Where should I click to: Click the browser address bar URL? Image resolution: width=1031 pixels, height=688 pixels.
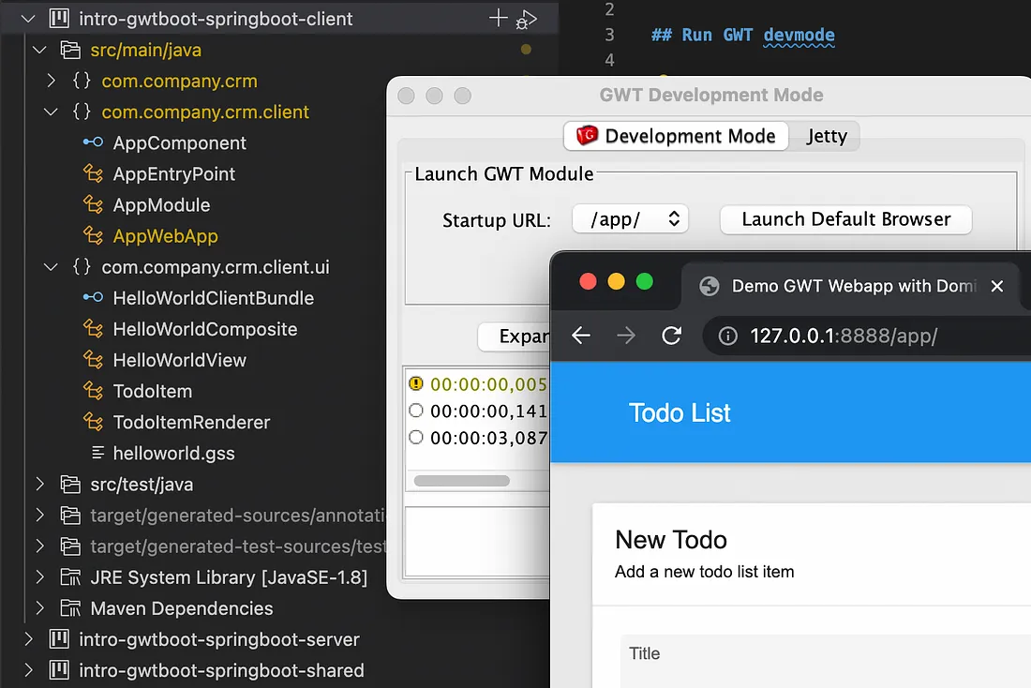[x=844, y=337]
